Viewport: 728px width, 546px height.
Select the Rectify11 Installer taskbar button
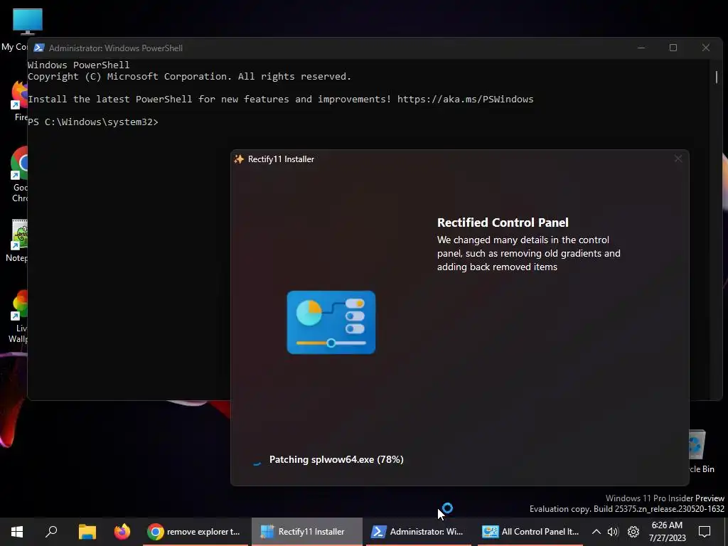coord(307,531)
